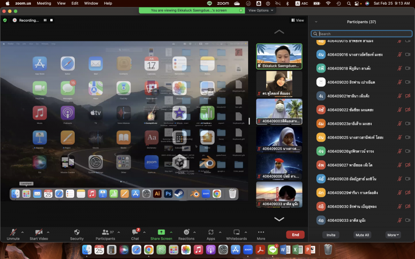This screenshot has height=259, width=415.
Task: Click the red End button
Action: [x=295, y=235]
